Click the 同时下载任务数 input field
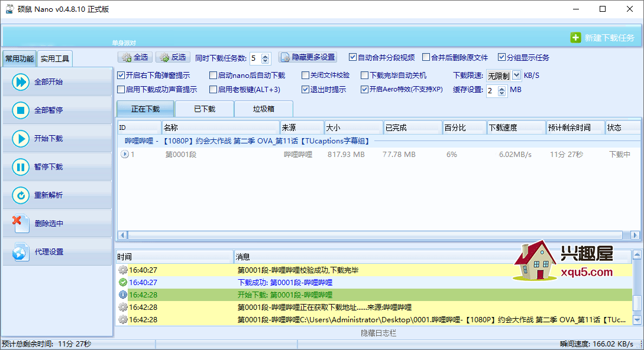644x350 pixels. pos(255,58)
